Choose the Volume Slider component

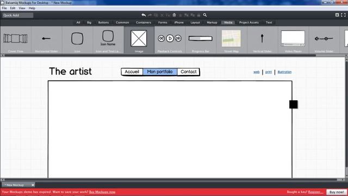point(324,40)
